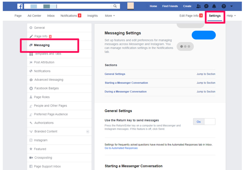Viewport: 243px width, 170px height.
Task: Switch to the Insights tab
Action: [92, 16]
